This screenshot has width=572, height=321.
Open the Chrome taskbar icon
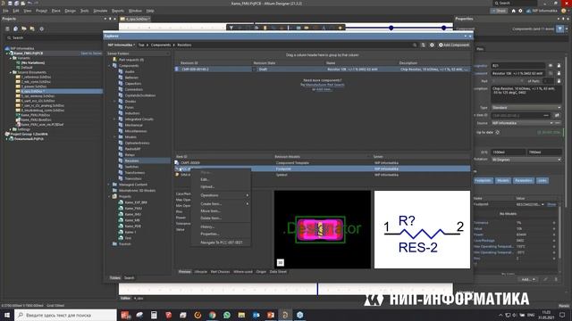[213, 315]
